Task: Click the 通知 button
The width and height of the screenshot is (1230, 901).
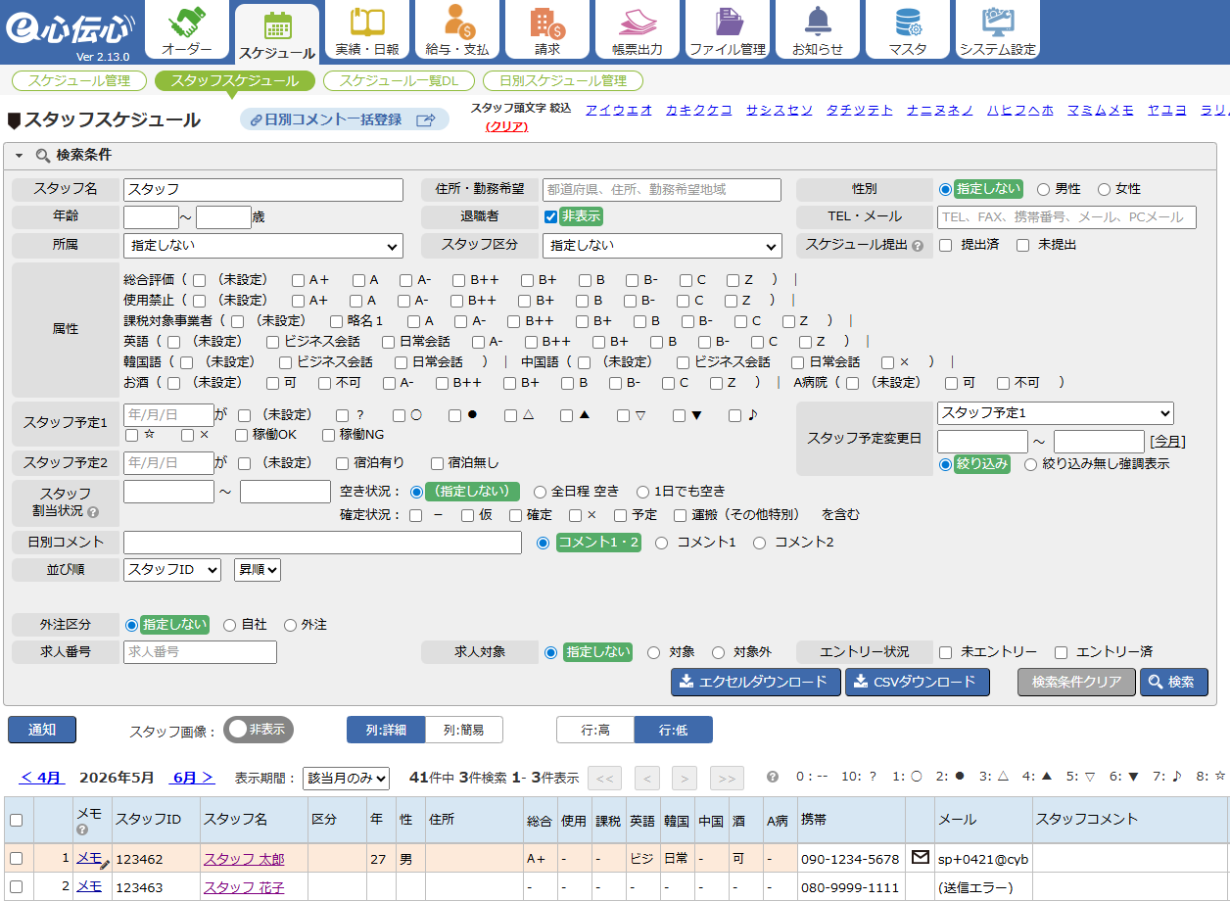Action: pos(42,730)
